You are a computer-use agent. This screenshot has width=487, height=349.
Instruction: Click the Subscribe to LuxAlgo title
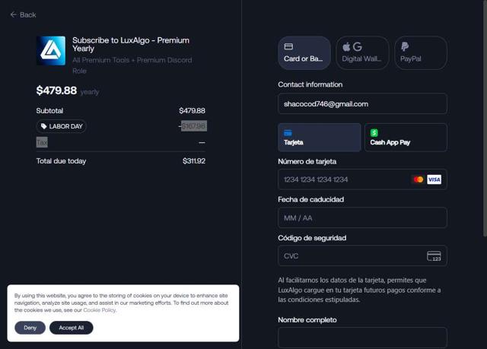point(131,44)
